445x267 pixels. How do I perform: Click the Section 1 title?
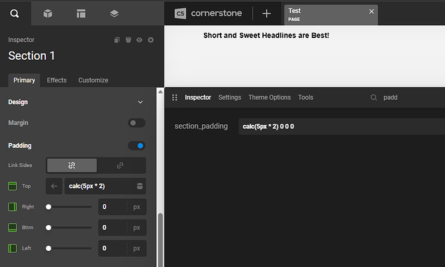coord(31,56)
